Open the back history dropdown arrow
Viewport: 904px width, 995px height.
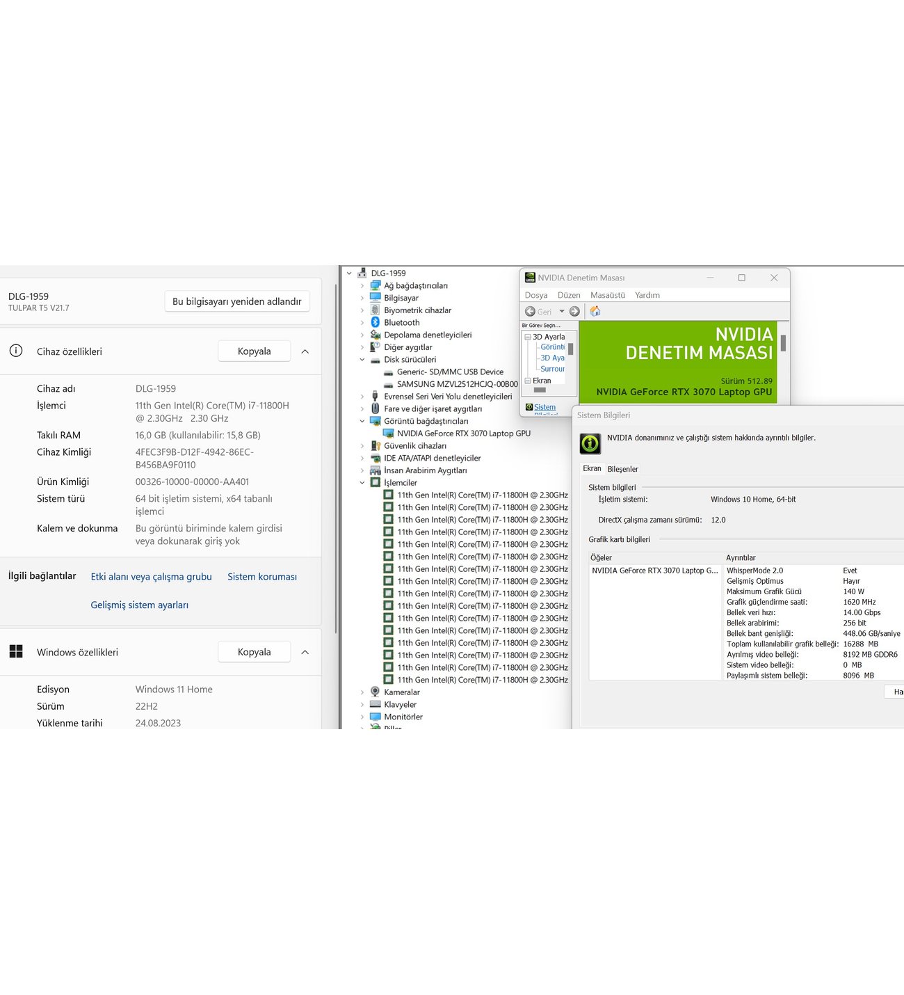pyautogui.click(x=562, y=312)
